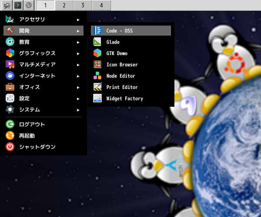Image resolution: width=261 pixels, height=217 pixels.
Task: Click the JWM start menu icon in panel
Action: click(7, 5)
